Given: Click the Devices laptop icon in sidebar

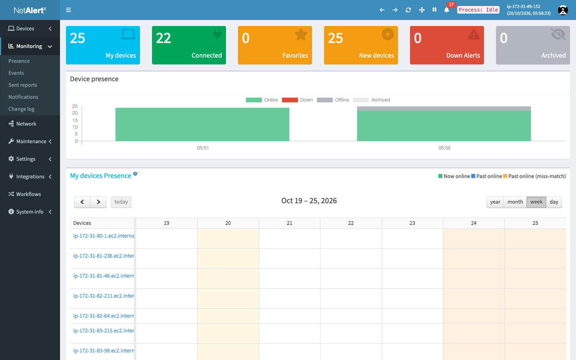Looking at the screenshot, I should point(11,28).
